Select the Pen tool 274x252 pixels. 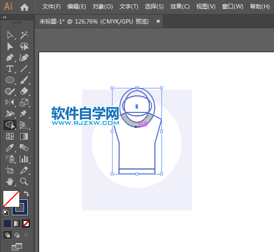[10, 57]
